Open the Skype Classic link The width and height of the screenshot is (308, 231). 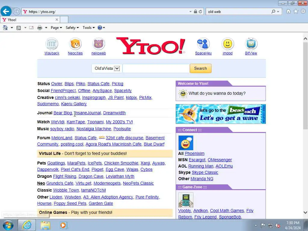click(205, 172)
